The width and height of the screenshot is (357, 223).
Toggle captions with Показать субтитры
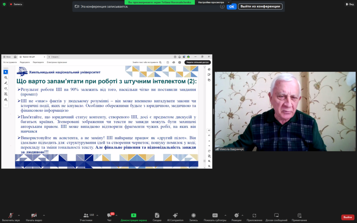215,217
